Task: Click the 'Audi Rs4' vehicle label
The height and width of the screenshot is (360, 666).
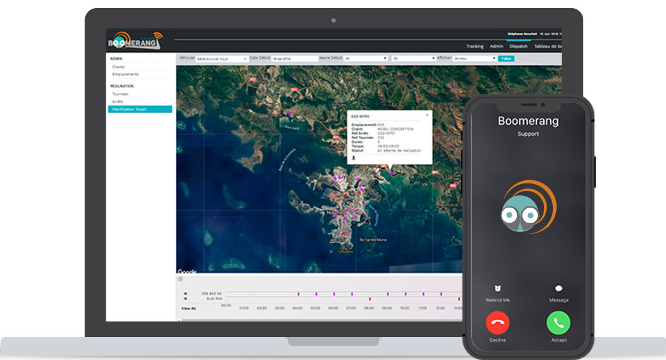Action: coord(214,298)
